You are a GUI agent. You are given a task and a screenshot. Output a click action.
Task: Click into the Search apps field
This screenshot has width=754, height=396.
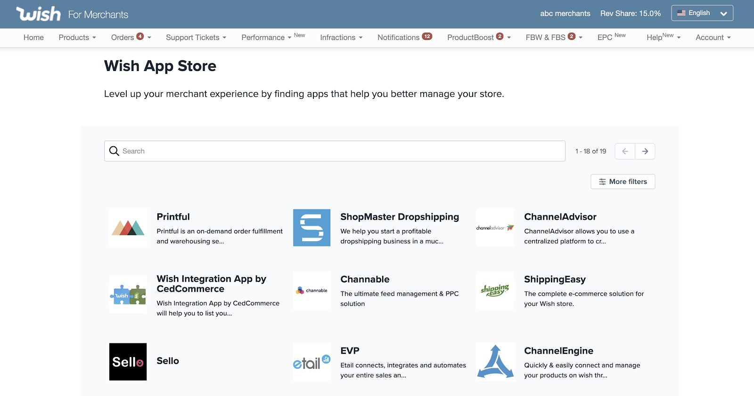pyautogui.click(x=335, y=151)
